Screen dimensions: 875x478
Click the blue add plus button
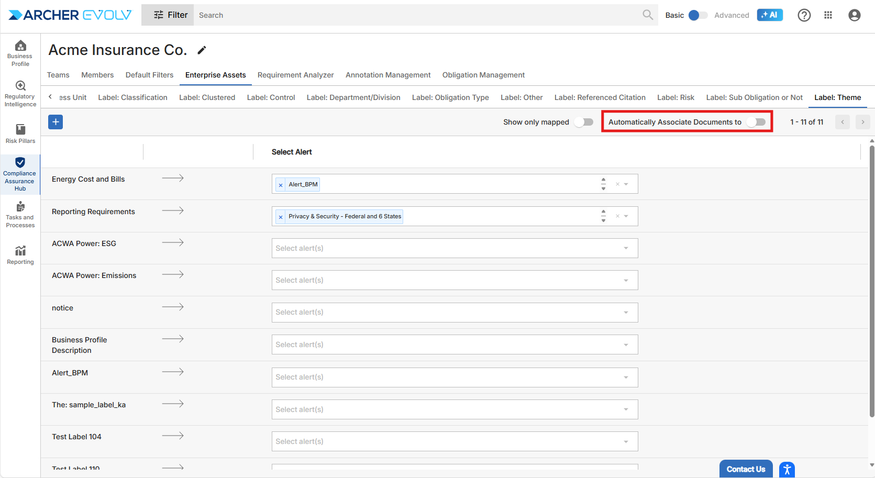56,122
